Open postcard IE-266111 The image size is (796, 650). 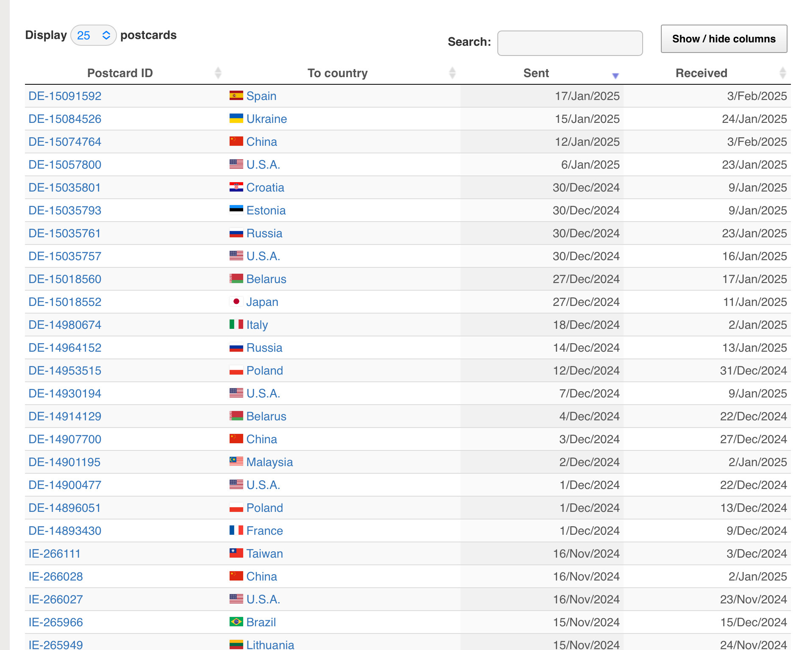click(x=54, y=553)
